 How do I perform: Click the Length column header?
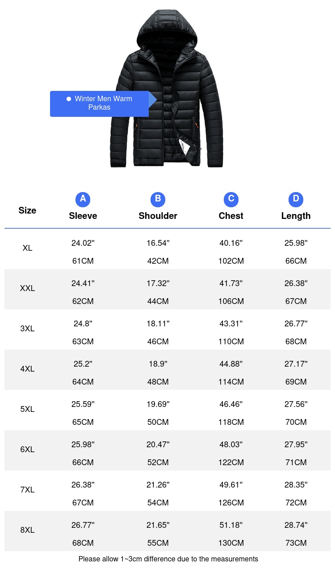(x=296, y=216)
